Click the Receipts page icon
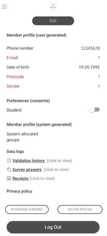Image resolution: width=107 pixels, height=236 pixels. (9, 179)
